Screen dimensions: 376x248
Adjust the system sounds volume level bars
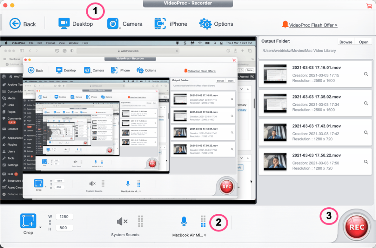coord(141,221)
